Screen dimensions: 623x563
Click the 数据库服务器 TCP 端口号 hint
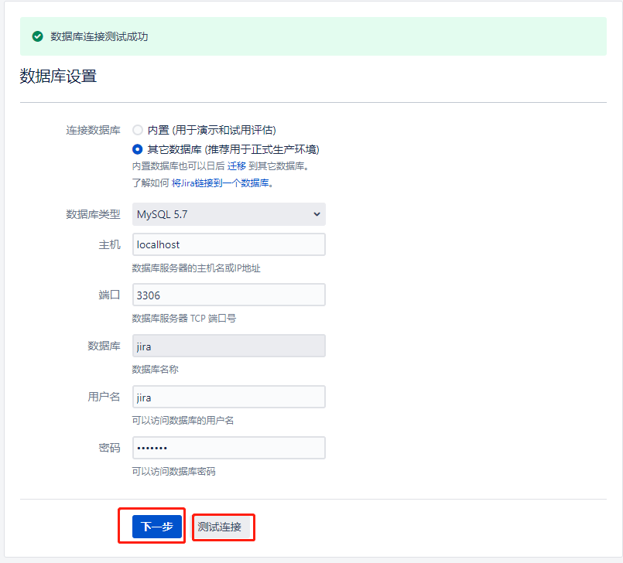pyautogui.click(x=184, y=319)
